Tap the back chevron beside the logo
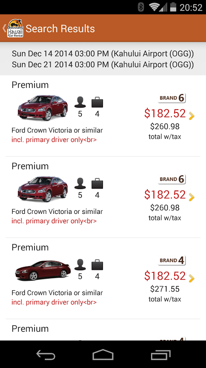The height and width of the screenshot is (368, 206). click(x=4, y=28)
